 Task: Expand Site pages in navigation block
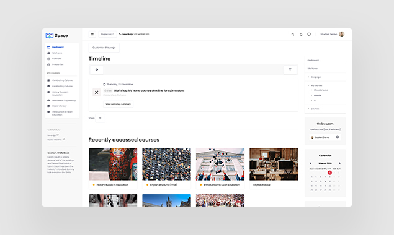pyautogui.click(x=309, y=77)
